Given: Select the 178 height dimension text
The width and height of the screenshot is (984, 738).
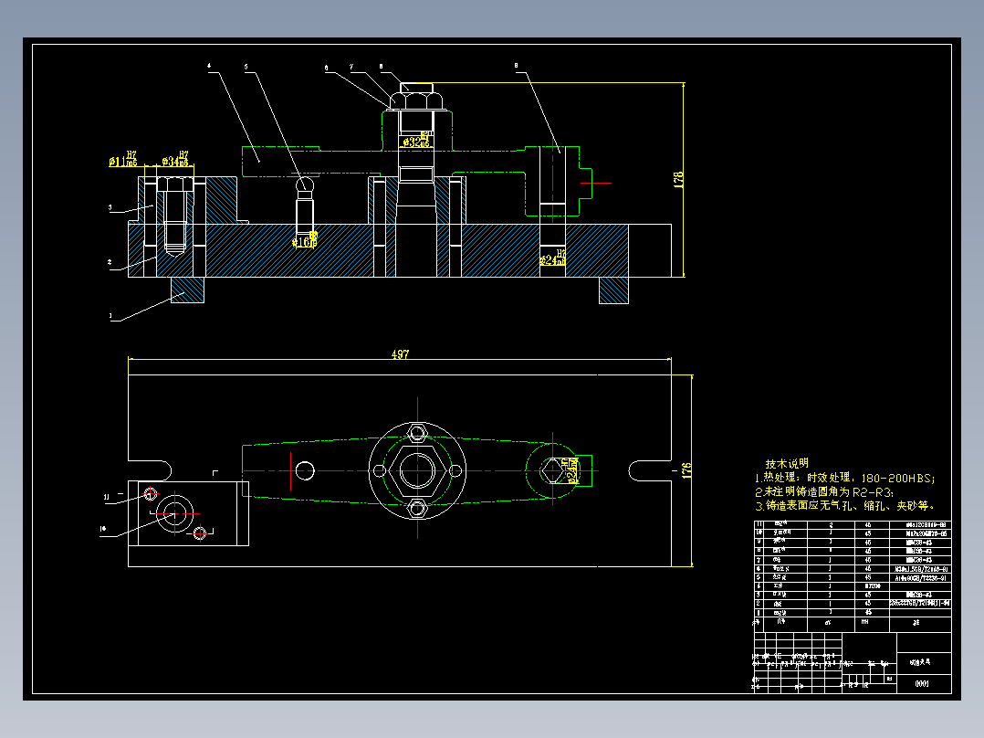Looking at the screenshot, I should click(678, 180).
